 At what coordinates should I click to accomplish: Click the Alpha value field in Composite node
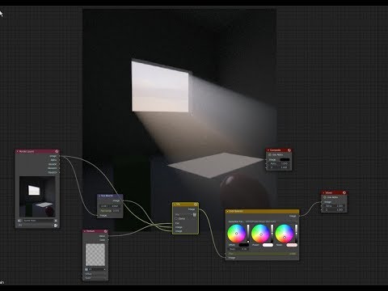[279, 163]
